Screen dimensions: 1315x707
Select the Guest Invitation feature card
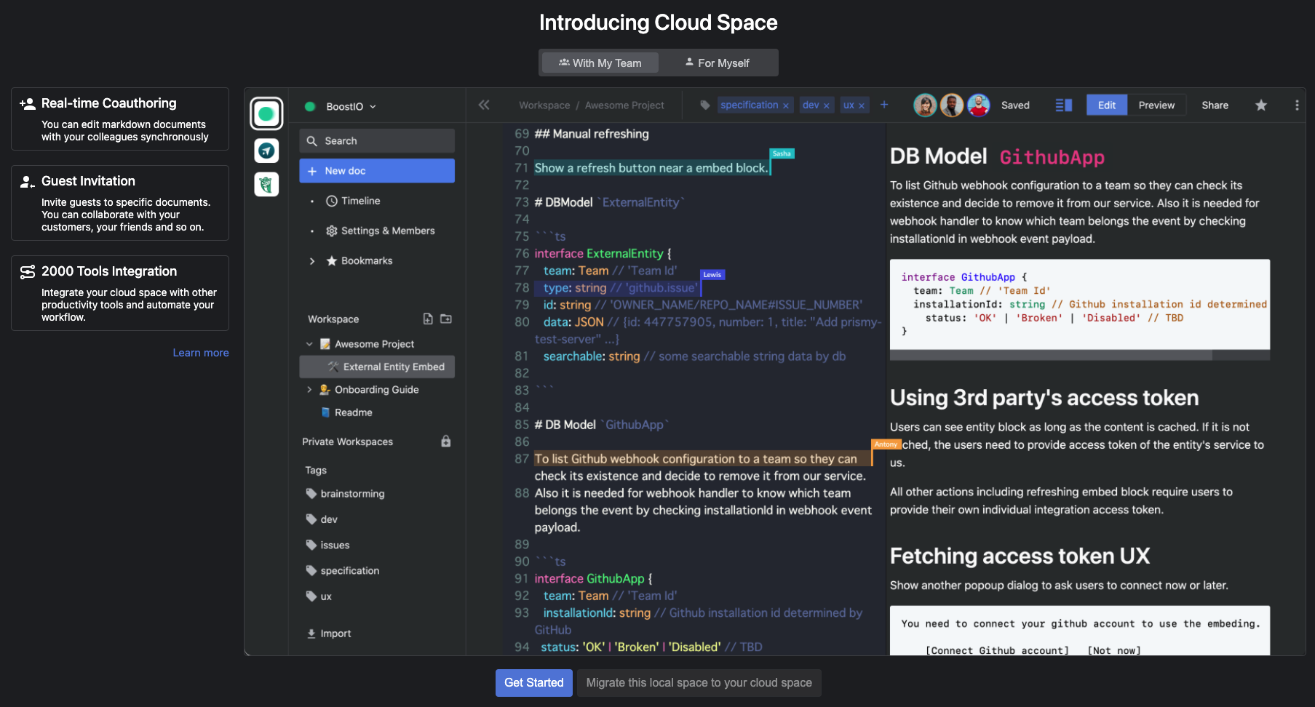[120, 203]
